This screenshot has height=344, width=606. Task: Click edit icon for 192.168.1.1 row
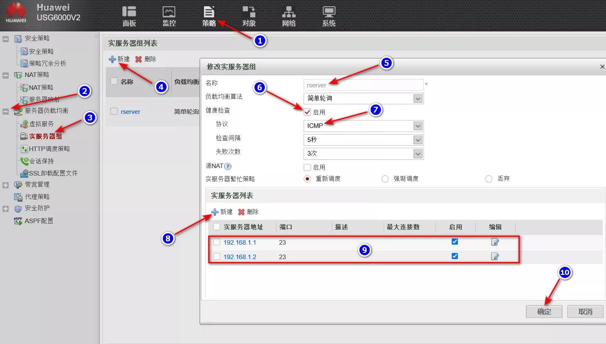point(495,242)
